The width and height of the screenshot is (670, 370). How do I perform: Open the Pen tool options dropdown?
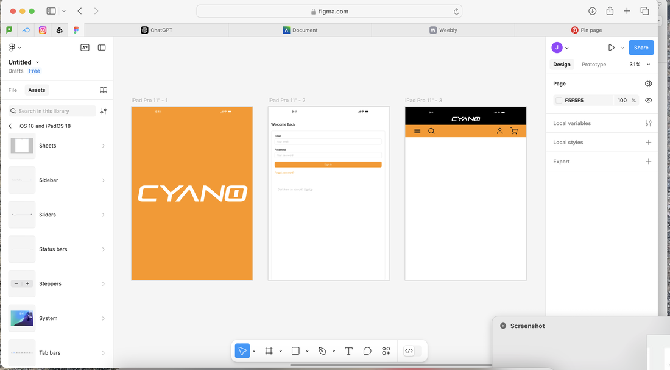(x=333, y=351)
